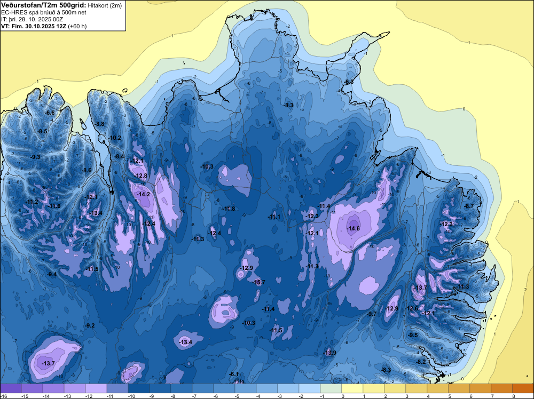Viewport: 534px width, 399px height.
Task: Select the "IT: þri. 28. 10. 2025 00Z" line
Action: [x=32, y=19]
